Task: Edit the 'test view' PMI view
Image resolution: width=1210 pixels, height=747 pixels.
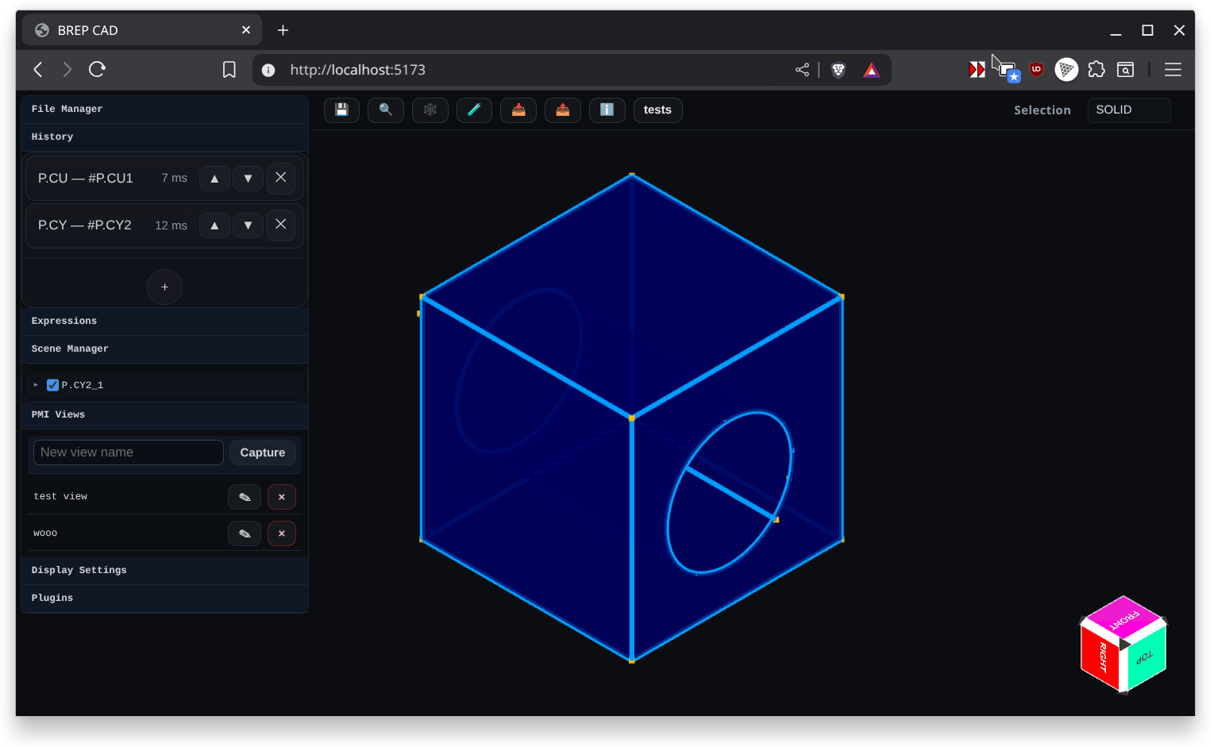Action: tap(245, 497)
